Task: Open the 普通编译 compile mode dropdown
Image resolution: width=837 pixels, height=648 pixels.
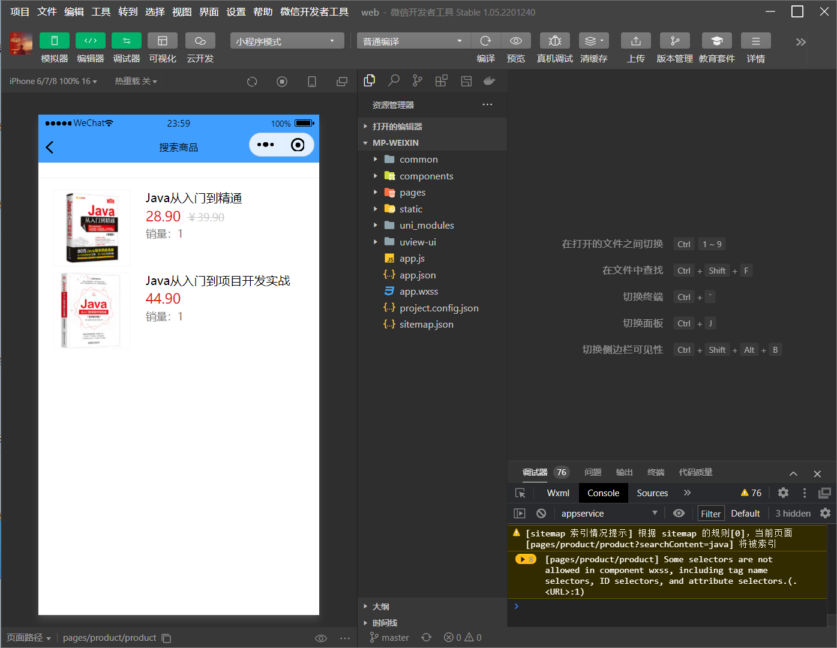Action: pyautogui.click(x=414, y=41)
